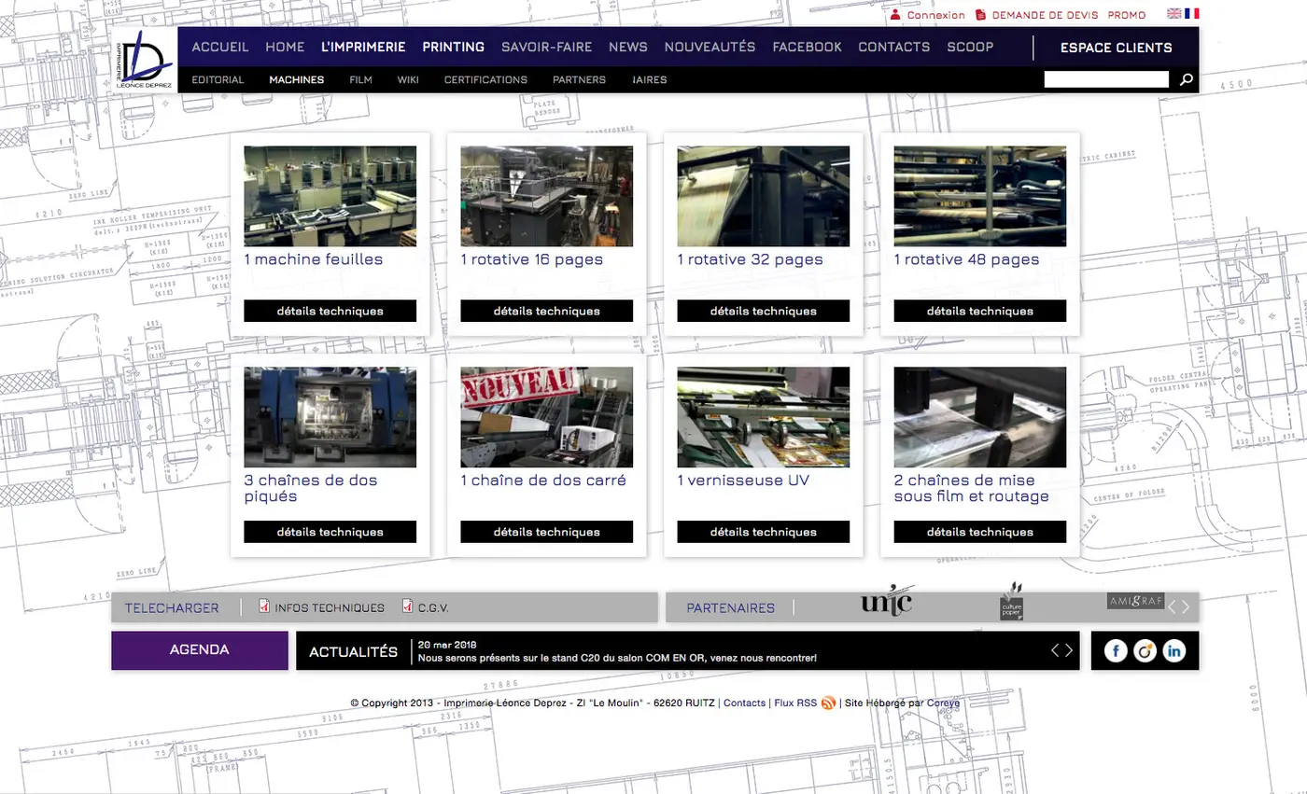Open the chaîne de dos carré thumbnail
The width and height of the screenshot is (1307, 794).
pyautogui.click(x=547, y=417)
